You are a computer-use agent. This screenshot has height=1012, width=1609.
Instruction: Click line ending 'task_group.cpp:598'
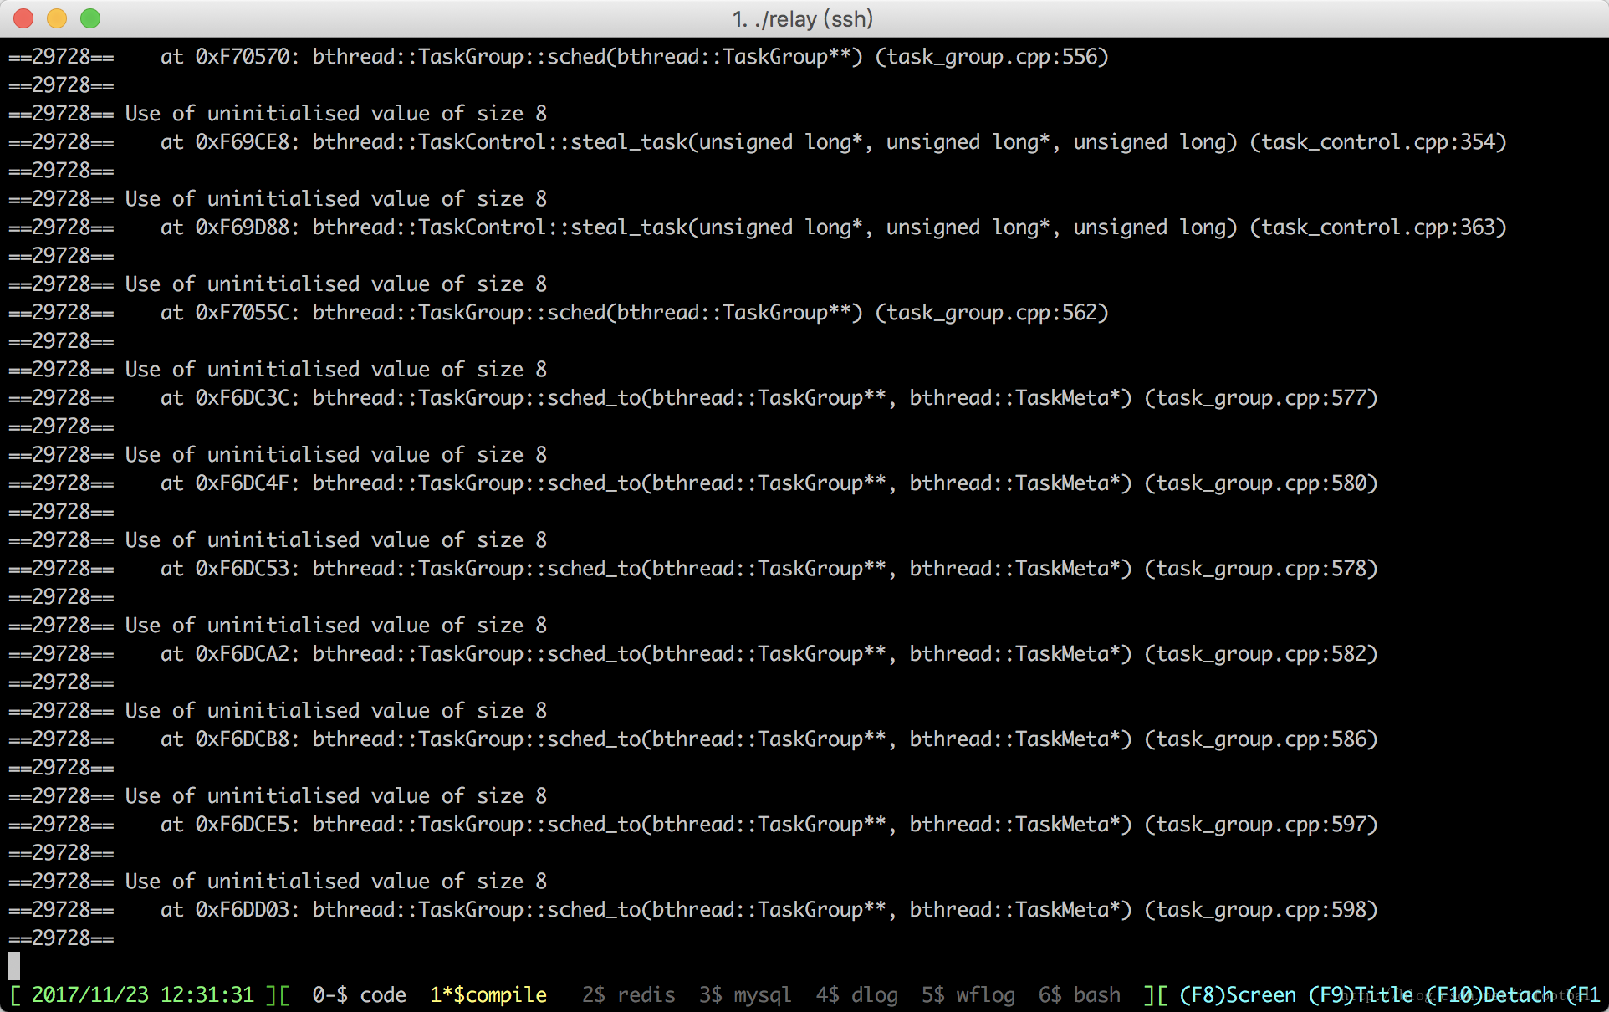pyautogui.click(x=693, y=910)
